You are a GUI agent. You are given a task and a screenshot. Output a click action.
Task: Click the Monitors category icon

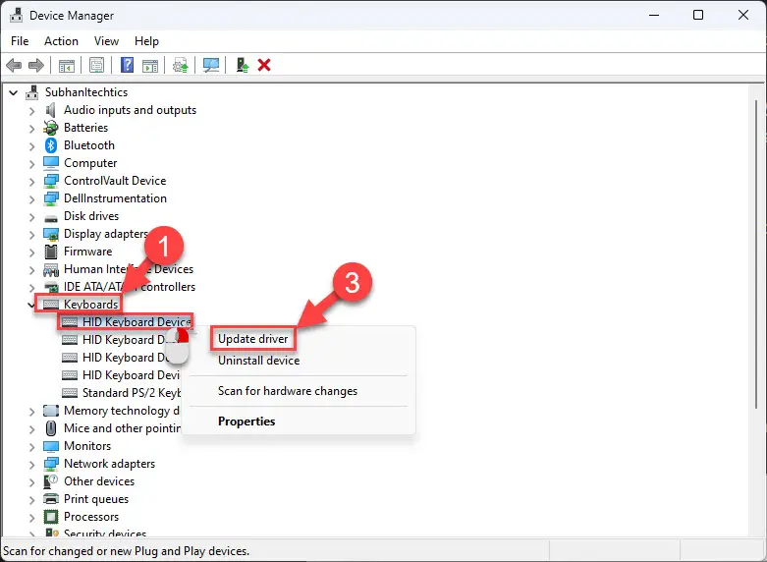point(51,446)
